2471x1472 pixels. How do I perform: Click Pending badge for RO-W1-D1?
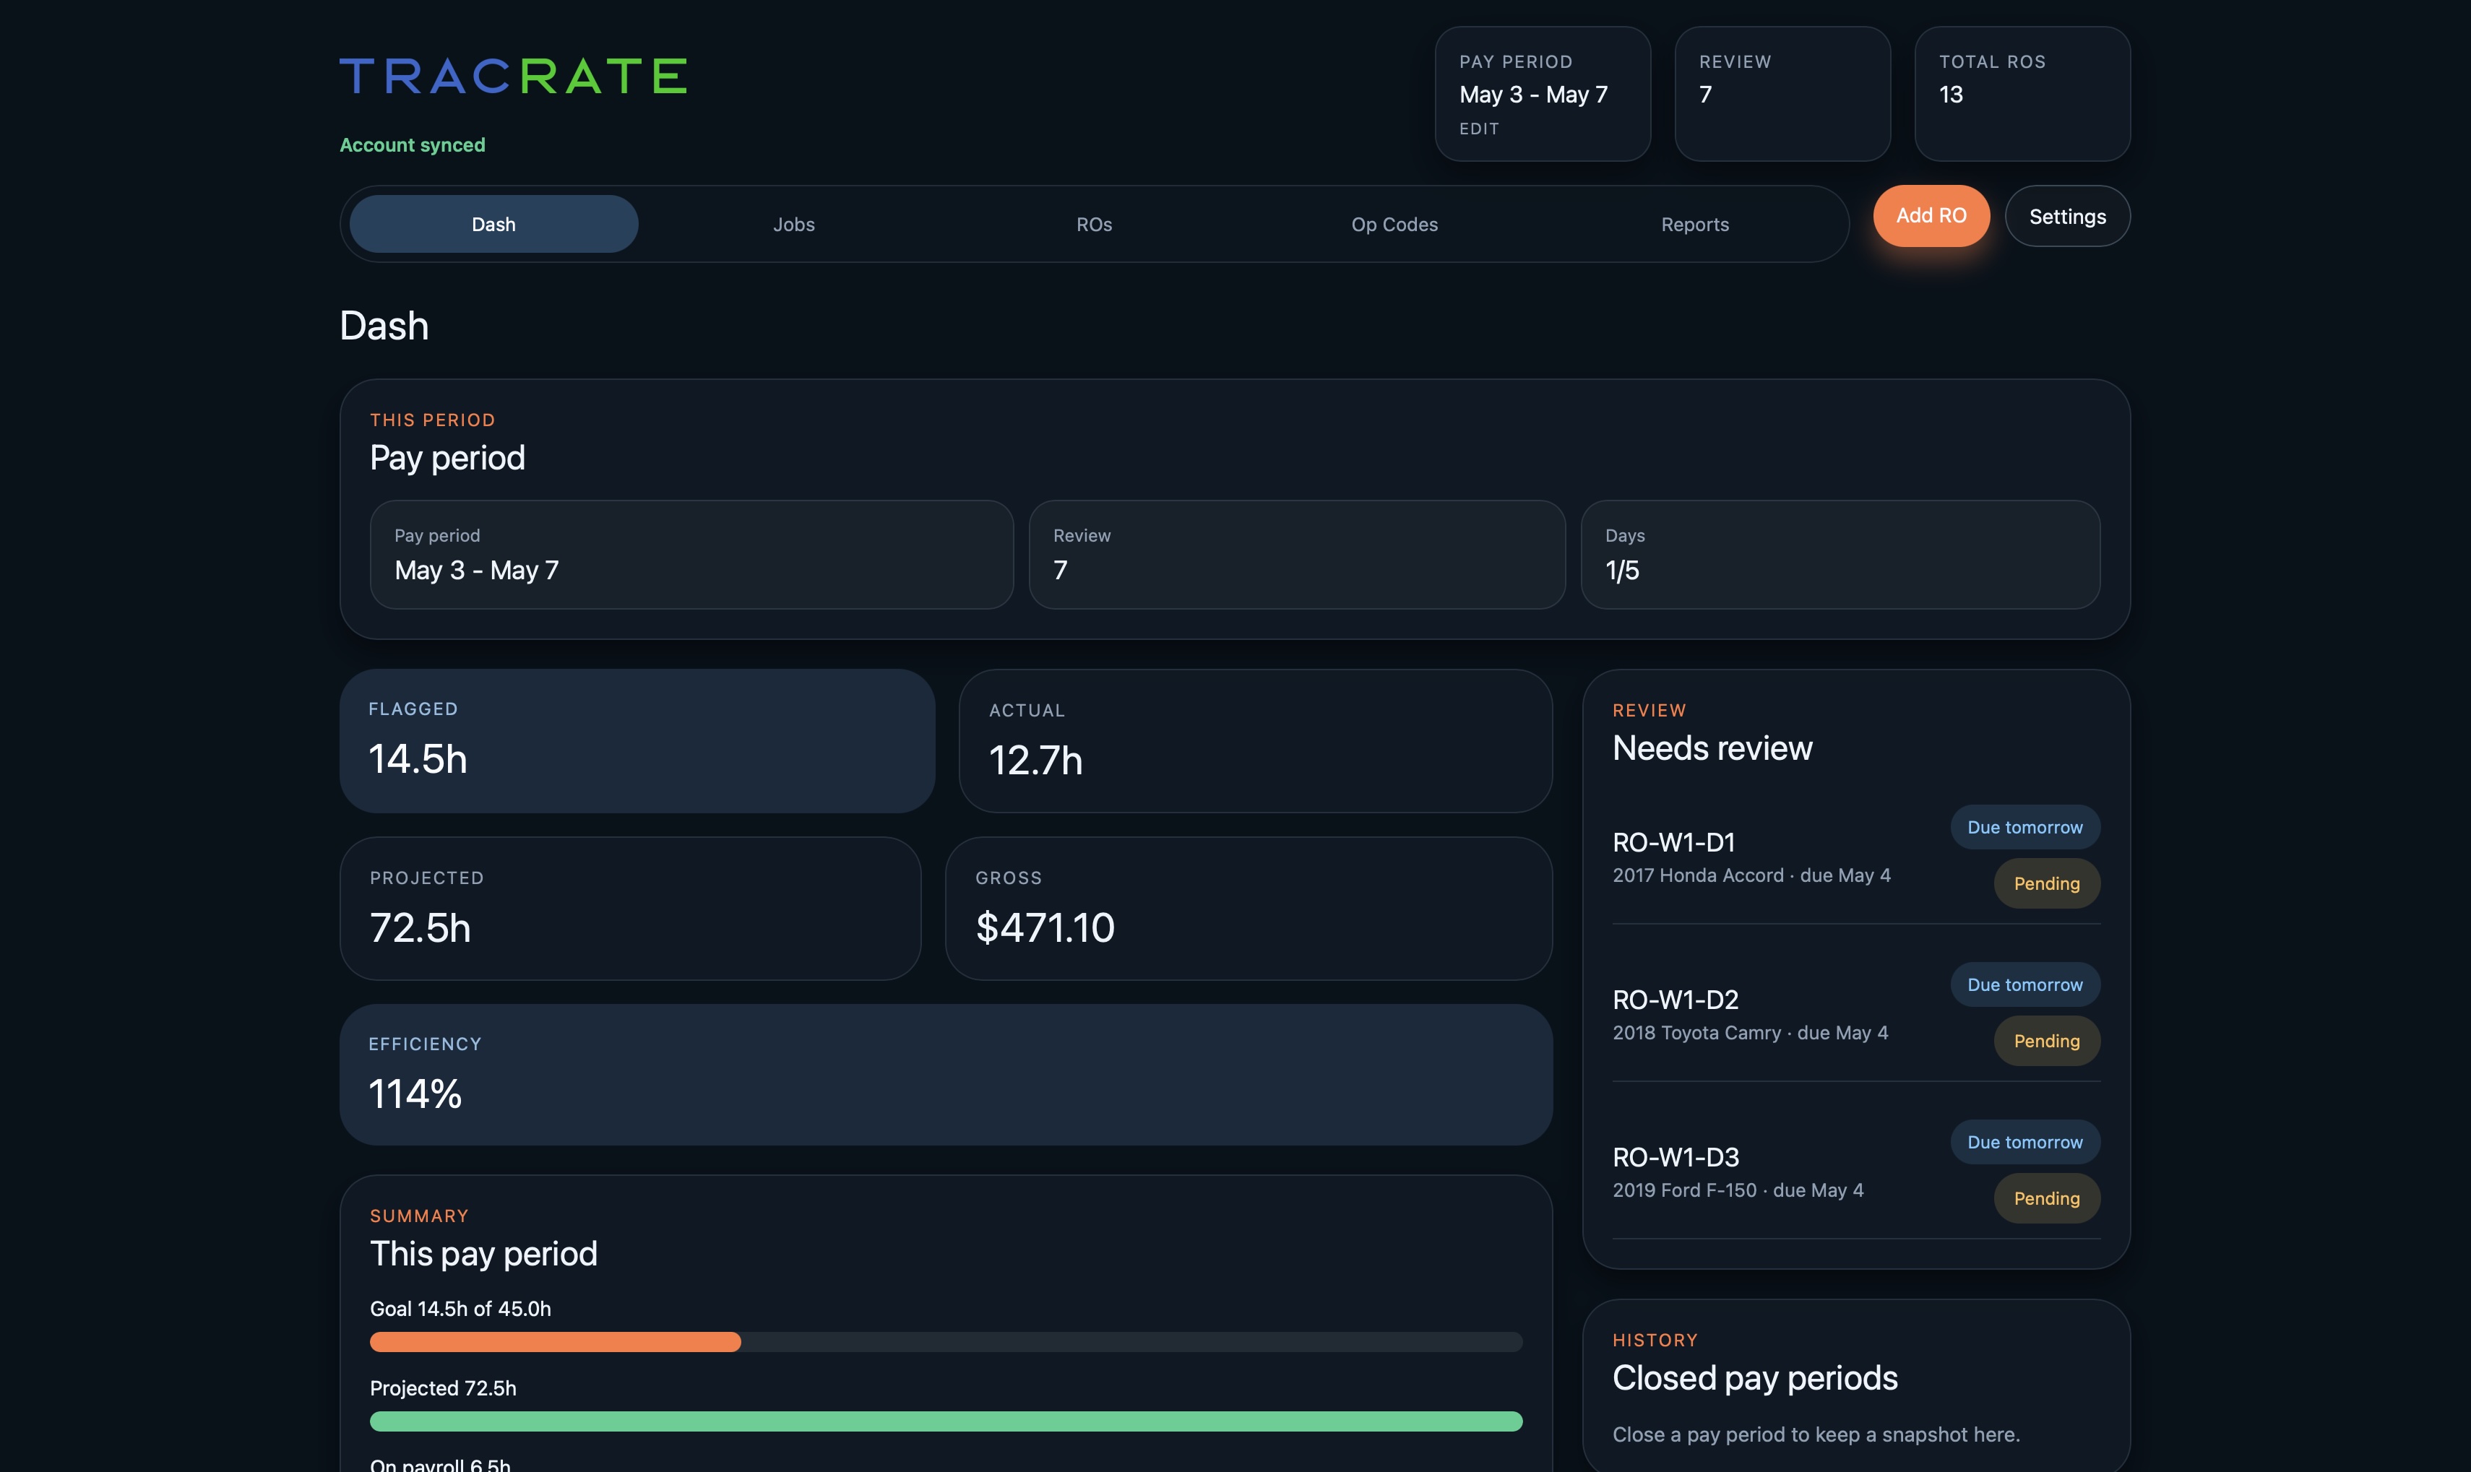coord(2046,884)
